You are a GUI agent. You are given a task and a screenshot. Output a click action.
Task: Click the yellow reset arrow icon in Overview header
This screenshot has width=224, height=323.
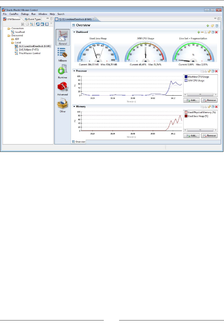[x=212, y=26]
